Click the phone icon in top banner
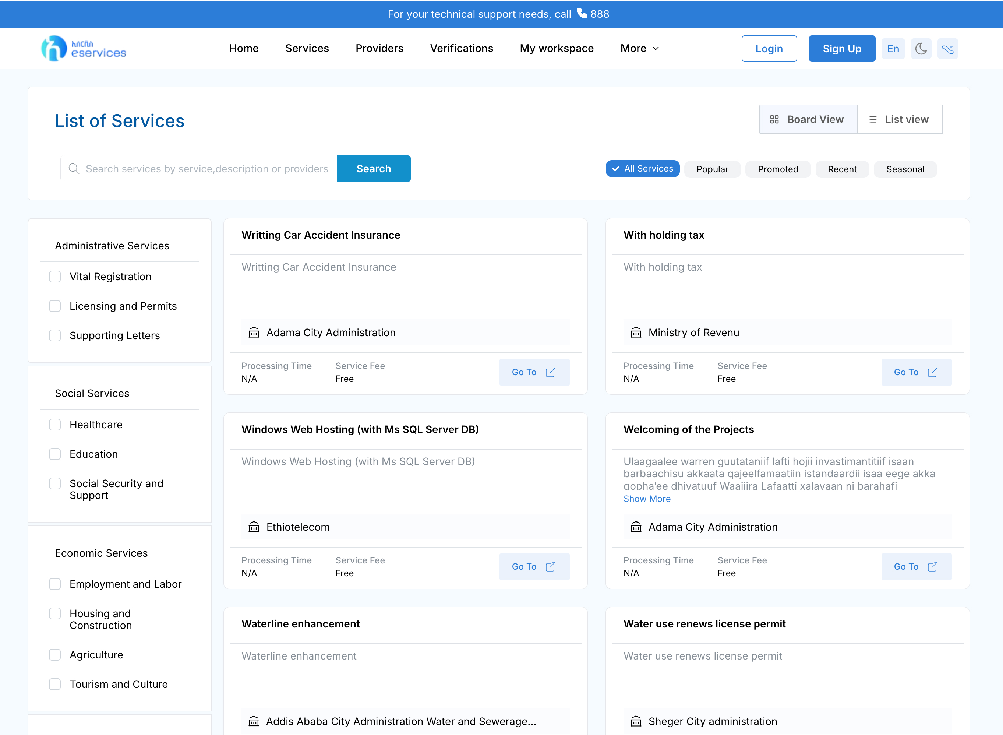 (582, 13)
